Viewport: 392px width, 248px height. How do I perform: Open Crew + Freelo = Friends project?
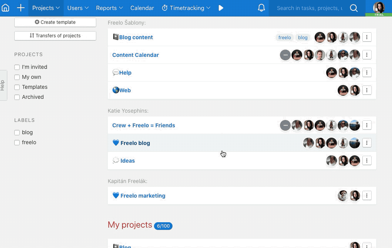[x=144, y=125]
